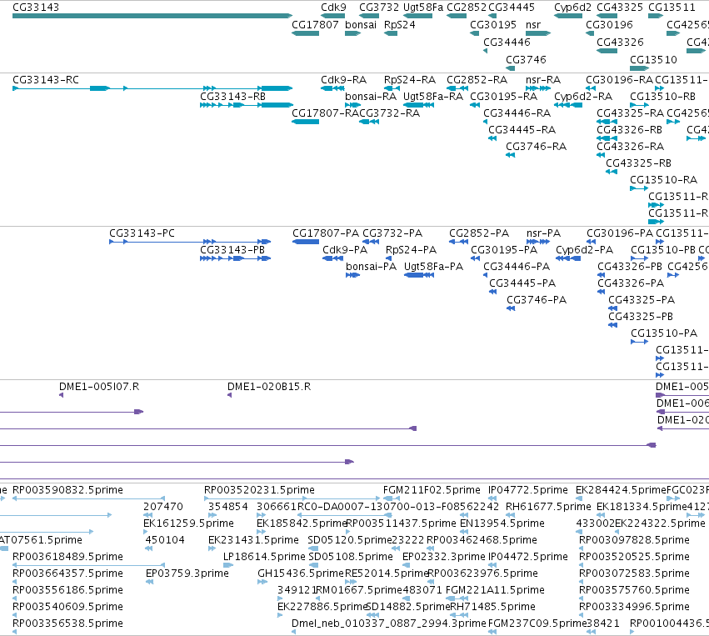Select the CG3732-PA protein label
The height and width of the screenshot is (636, 709).
[392, 233]
